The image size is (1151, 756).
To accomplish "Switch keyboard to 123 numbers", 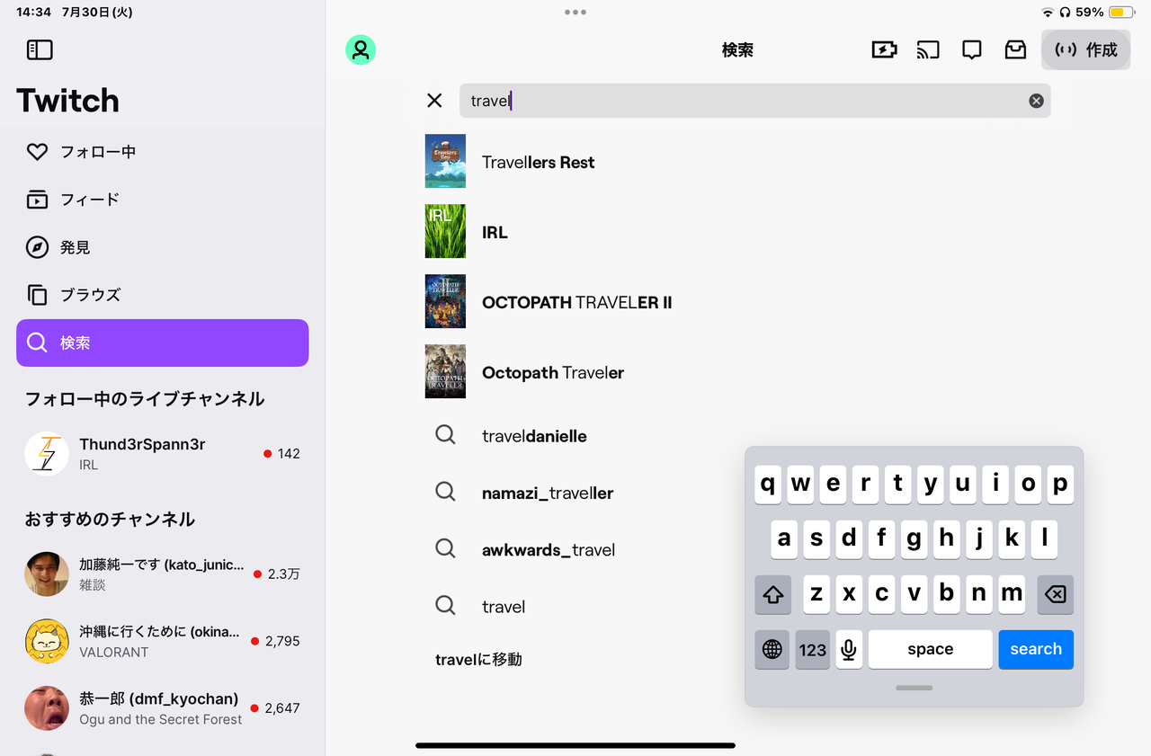I will tap(813, 649).
